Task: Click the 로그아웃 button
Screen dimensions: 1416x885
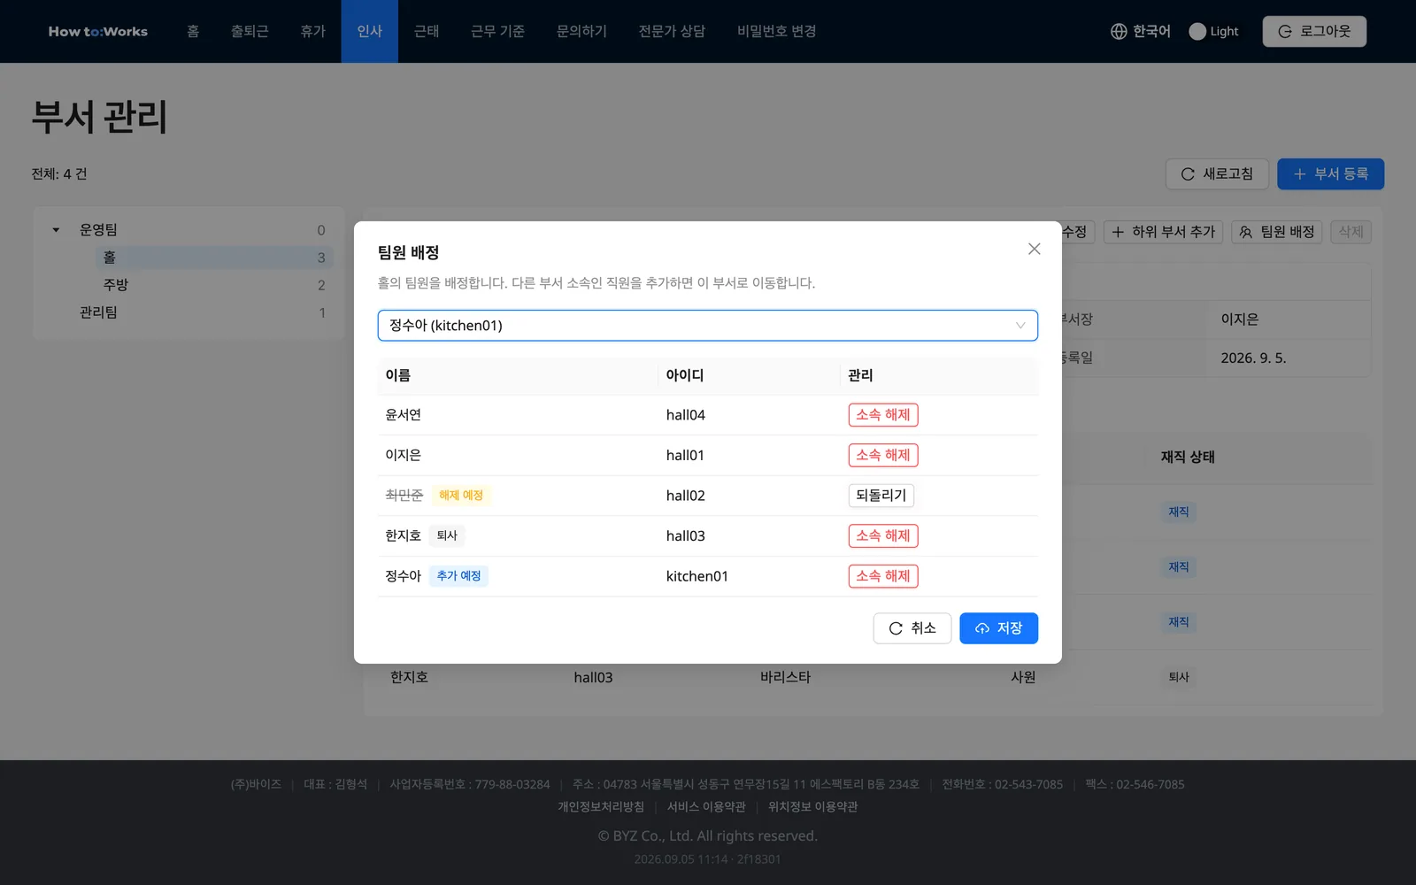Action: click(x=1314, y=31)
